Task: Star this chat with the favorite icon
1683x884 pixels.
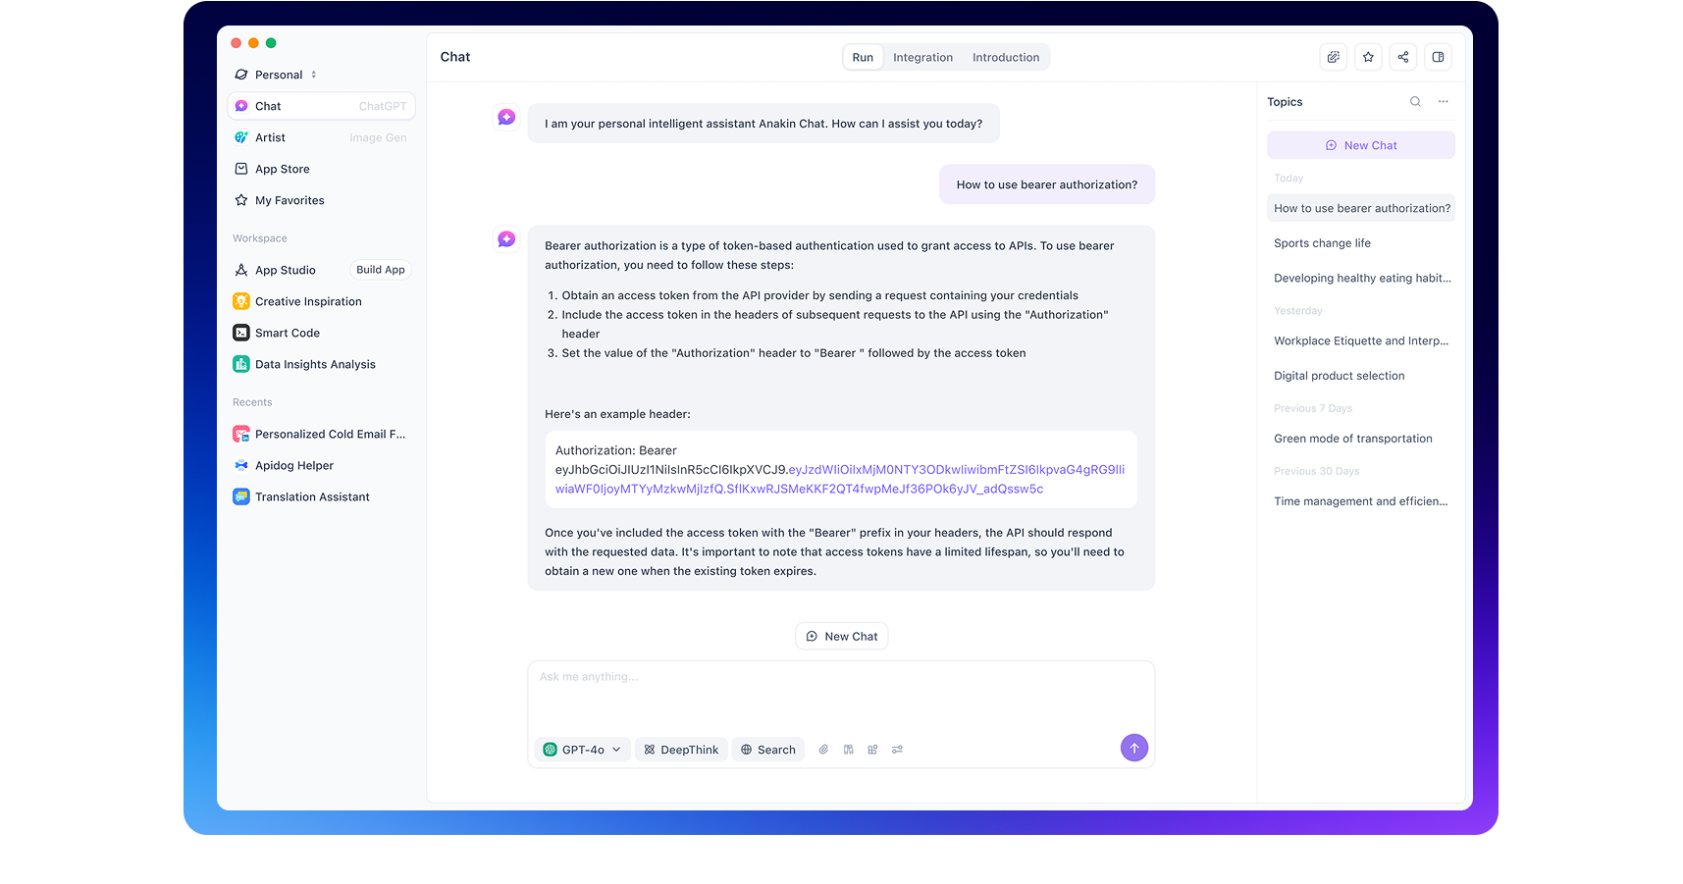Action: coord(1368,57)
